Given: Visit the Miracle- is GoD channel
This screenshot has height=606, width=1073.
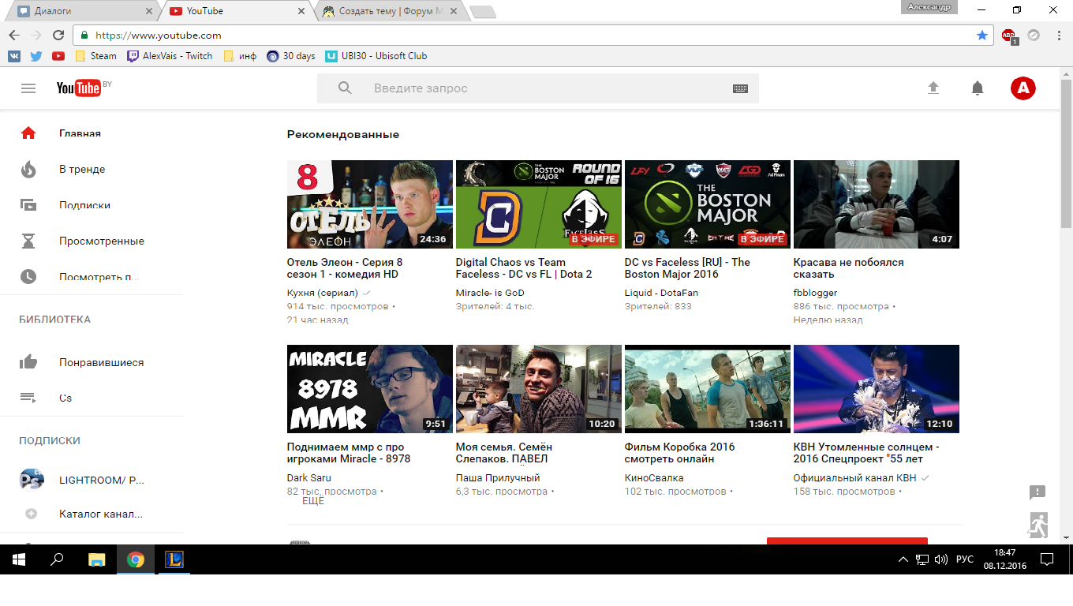Looking at the screenshot, I should coord(490,293).
